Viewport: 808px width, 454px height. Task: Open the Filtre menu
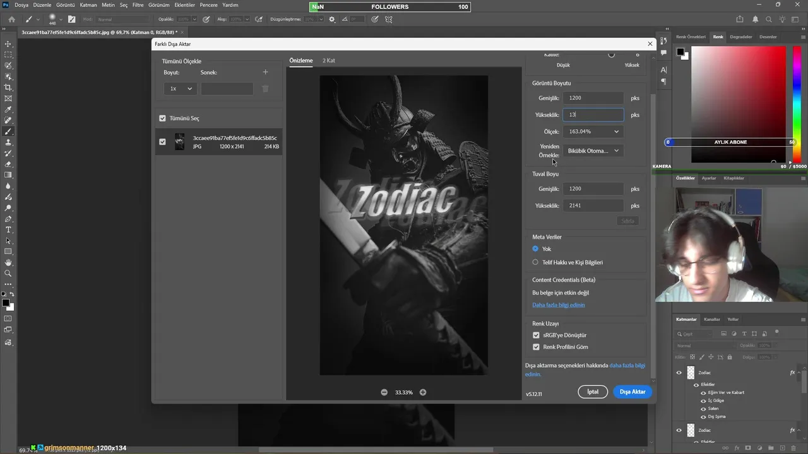138,5
